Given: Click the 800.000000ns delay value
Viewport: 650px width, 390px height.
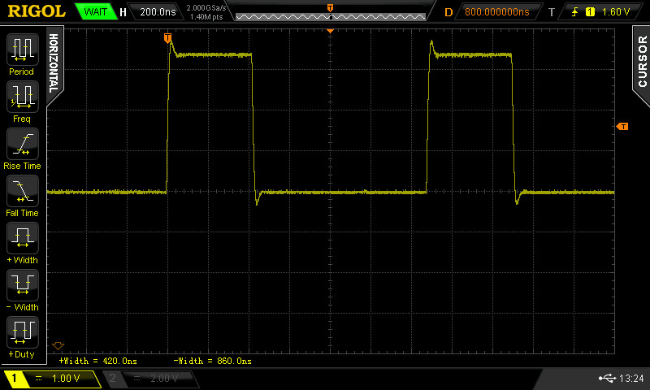Looking at the screenshot, I should coord(496,12).
